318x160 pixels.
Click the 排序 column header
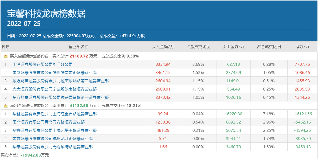pyautogui.click(x=6, y=47)
